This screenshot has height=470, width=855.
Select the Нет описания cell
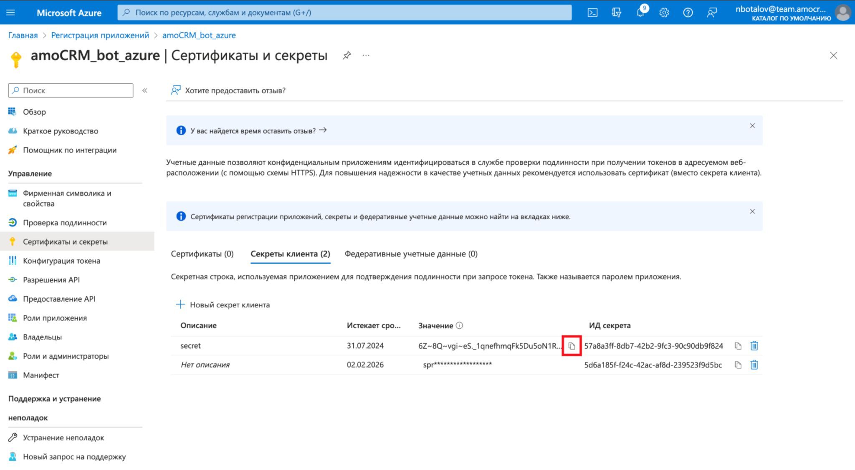click(205, 365)
